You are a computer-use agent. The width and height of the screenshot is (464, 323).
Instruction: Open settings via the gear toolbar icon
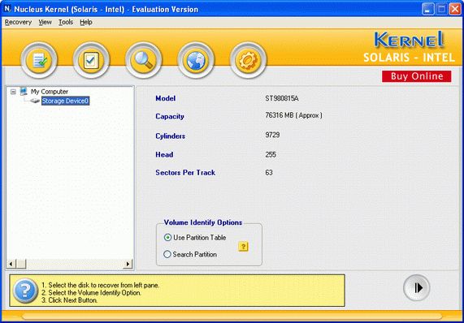pyautogui.click(x=248, y=60)
